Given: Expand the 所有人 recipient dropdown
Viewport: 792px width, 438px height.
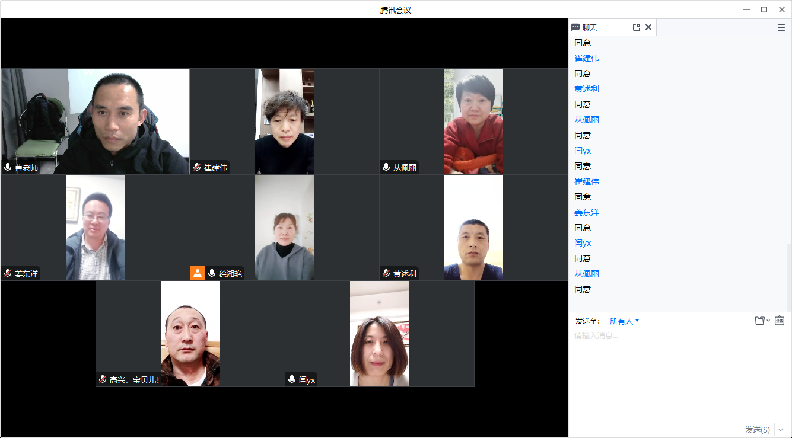Looking at the screenshot, I should point(624,321).
